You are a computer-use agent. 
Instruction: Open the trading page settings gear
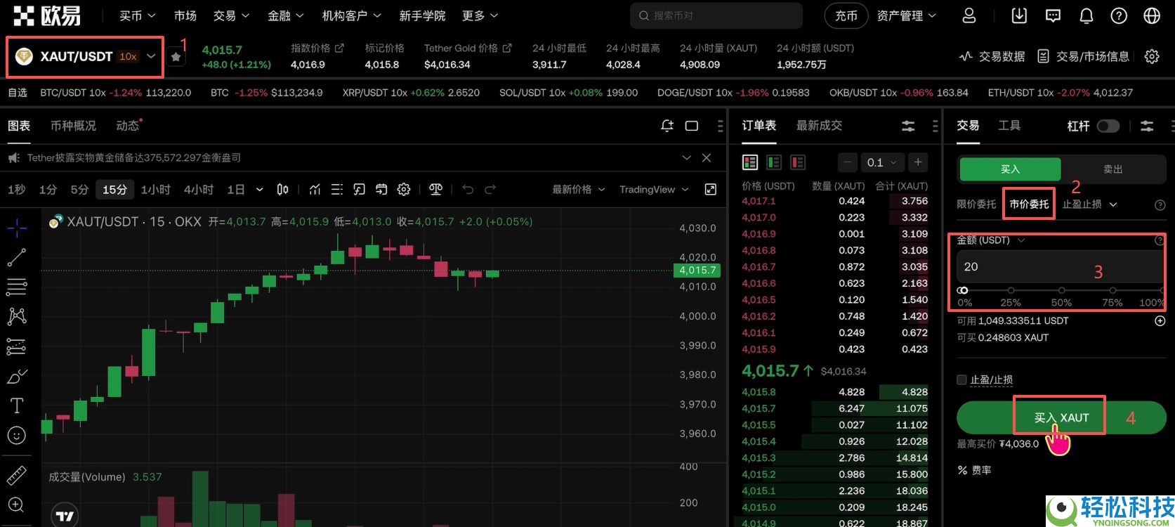click(1152, 56)
